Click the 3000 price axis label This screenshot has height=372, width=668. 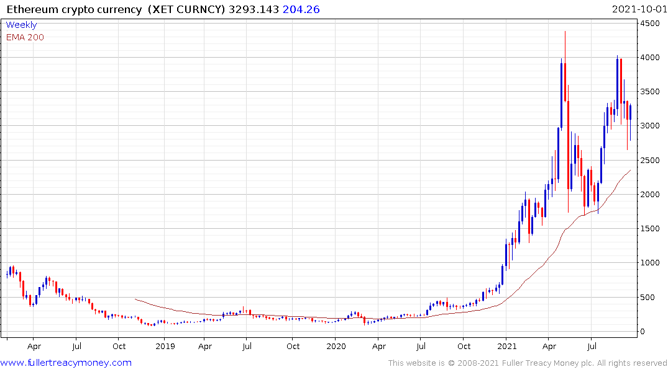(650, 126)
